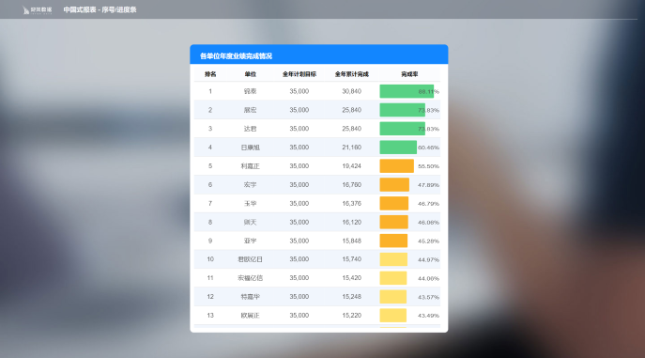
Task: Click the 全年计划目标 column header
Action: [299, 74]
